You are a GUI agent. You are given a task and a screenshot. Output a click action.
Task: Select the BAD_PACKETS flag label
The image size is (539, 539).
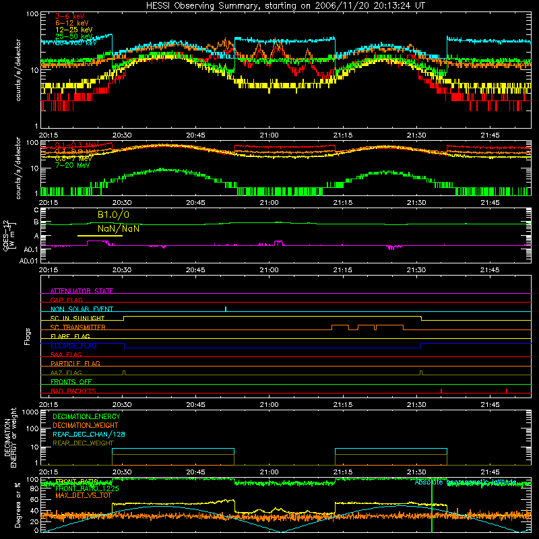coord(73,391)
